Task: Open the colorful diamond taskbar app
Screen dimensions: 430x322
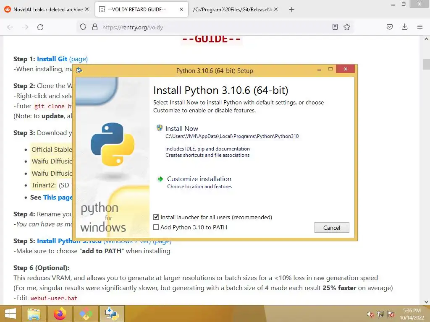Action: tap(86, 314)
